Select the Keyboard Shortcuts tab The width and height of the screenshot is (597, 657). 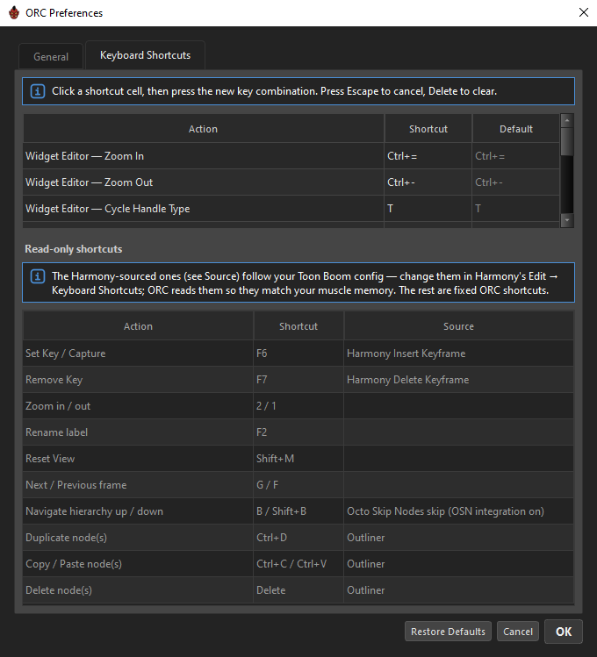tap(145, 55)
